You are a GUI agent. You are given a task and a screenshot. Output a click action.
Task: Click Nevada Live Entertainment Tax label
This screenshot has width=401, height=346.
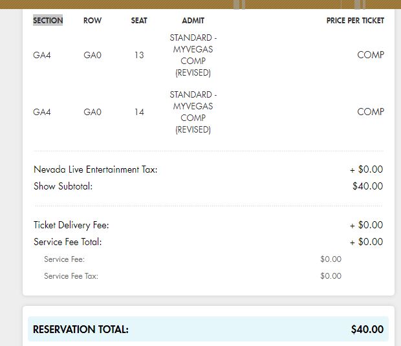coord(95,169)
